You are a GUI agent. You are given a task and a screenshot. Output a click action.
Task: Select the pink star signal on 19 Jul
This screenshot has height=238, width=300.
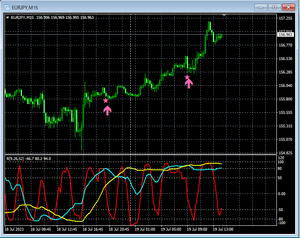[x=187, y=77]
